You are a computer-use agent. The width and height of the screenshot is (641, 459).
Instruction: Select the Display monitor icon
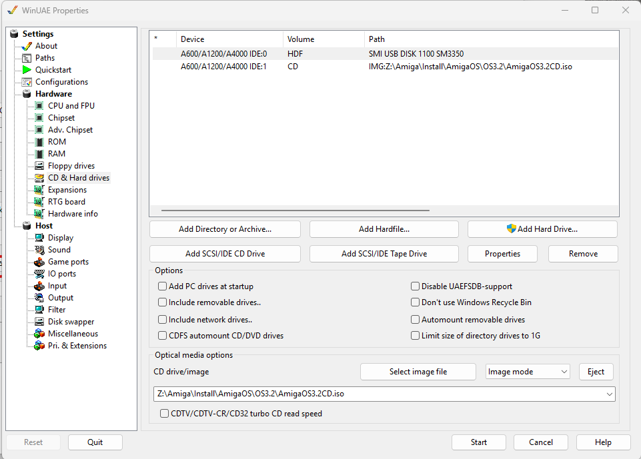click(x=39, y=238)
